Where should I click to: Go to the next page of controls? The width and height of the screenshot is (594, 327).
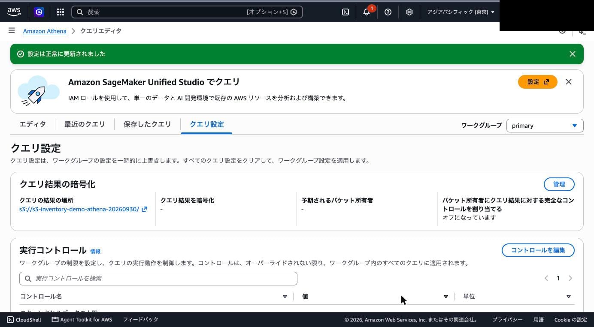point(570,278)
